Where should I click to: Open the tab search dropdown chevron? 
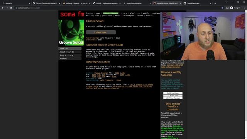click(226, 2)
